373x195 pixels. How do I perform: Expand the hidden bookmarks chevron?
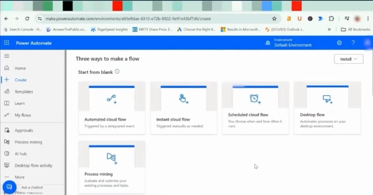(329, 30)
